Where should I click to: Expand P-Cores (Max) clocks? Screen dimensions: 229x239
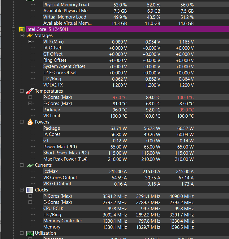click(x=30, y=196)
